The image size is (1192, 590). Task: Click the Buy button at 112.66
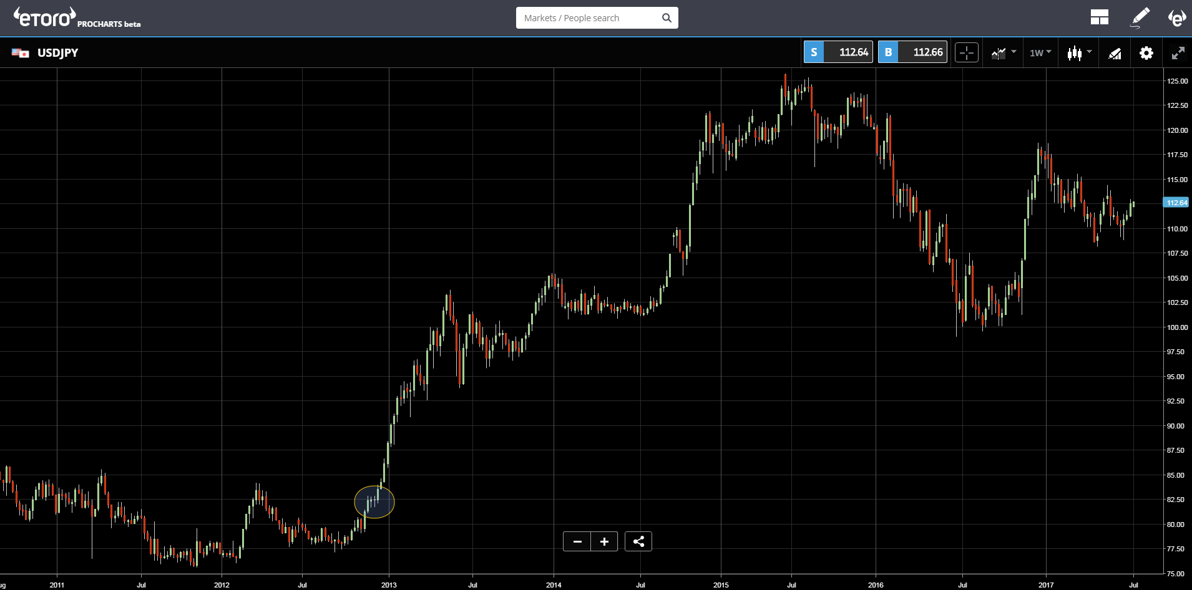click(x=912, y=52)
